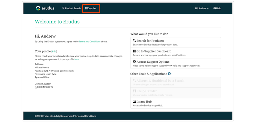Click the magnifier icon of Allergen Data Search
The height and width of the screenshot is (123, 257).
[134, 81]
